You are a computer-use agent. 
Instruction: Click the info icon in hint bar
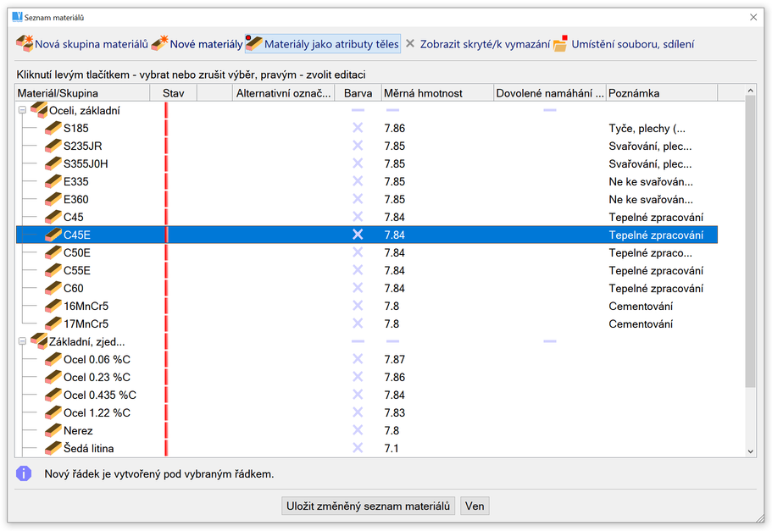pyautogui.click(x=24, y=473)
